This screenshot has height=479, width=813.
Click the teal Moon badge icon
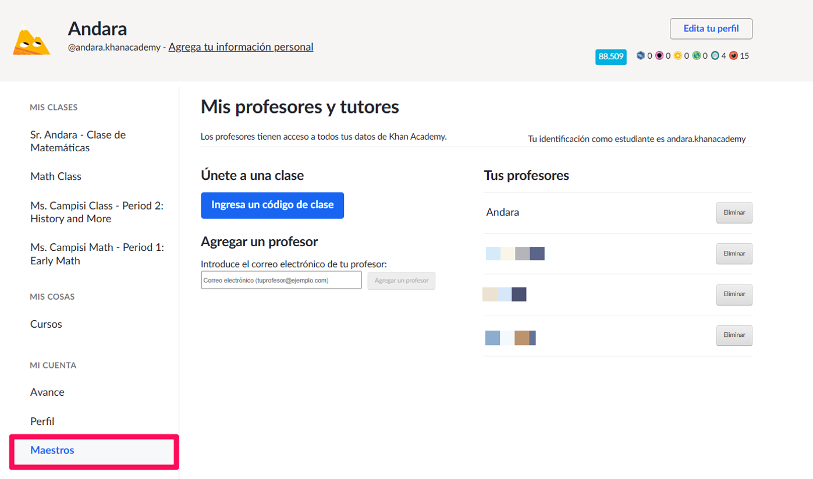point(715,56)
